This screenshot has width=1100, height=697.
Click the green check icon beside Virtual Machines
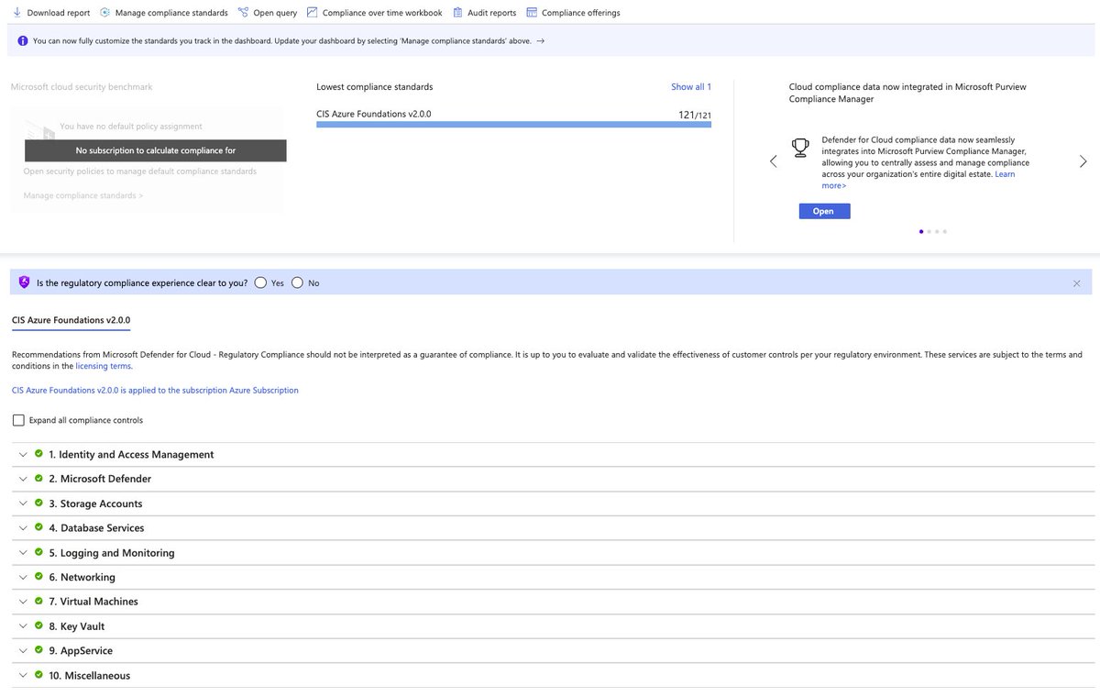[x=38, y=601]
